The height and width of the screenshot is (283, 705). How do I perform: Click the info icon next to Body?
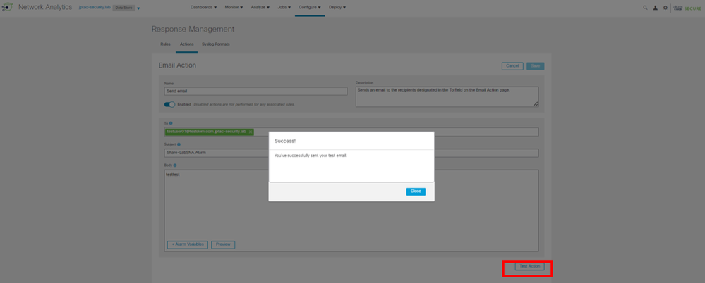point(175,165)
